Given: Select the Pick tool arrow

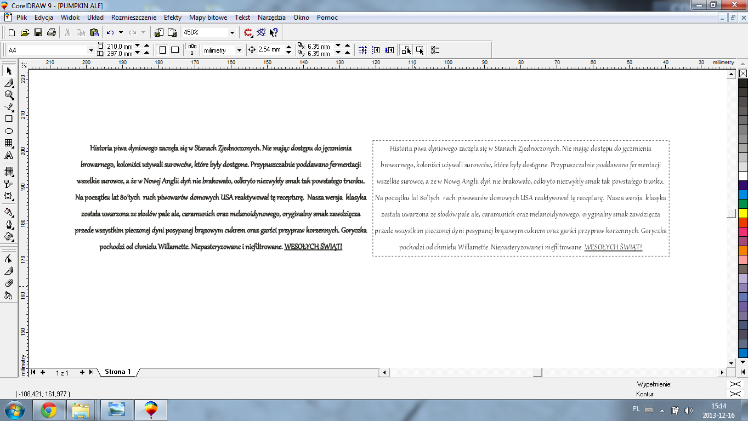Looking at the screenshot, I should [9, 71].
